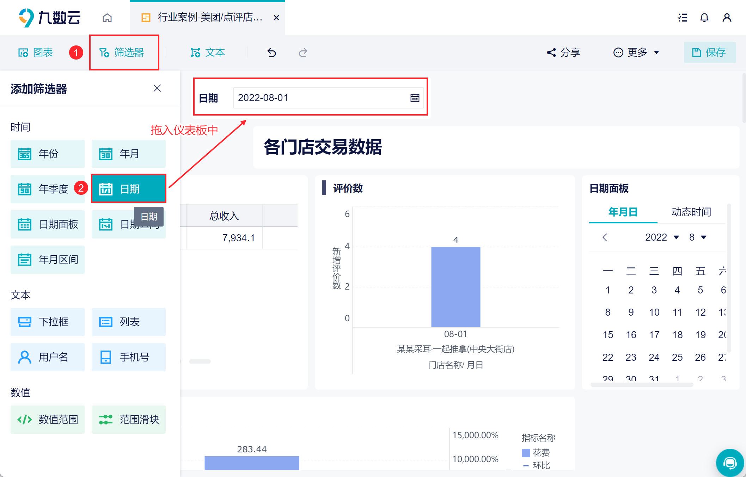The height and width of the screenshot is (477, 746).
Task: Select the 范围滑块 range slider filter
Action: click(129, 420)
